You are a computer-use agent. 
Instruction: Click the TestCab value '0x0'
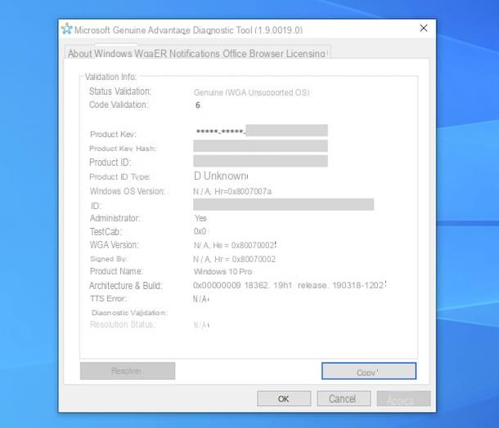click(x=200, y=231)
